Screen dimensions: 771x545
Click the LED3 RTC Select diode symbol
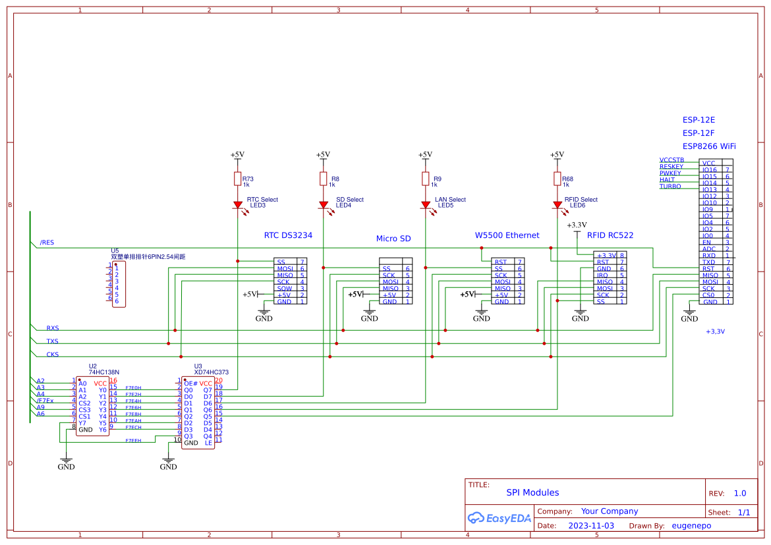tap(238, 205)
